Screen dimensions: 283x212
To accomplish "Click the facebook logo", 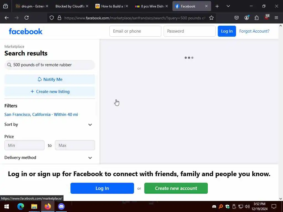I will [26, 31].
